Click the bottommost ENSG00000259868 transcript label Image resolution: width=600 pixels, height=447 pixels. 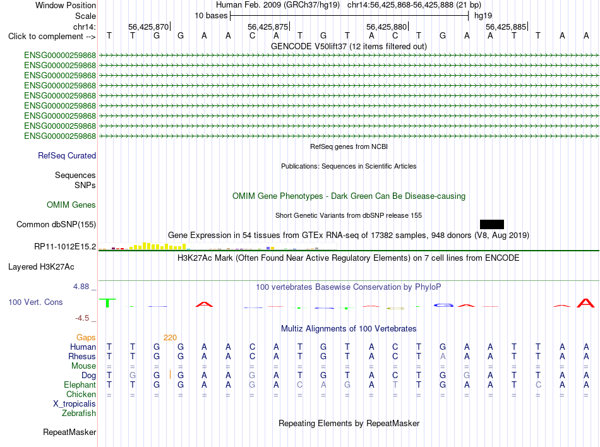(x=60, y=136)
